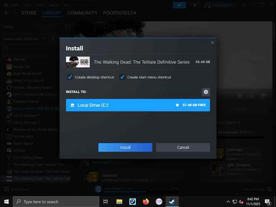Click Split Decision achievement icon
Screen dimensions: 276x207
coord(218,169)
